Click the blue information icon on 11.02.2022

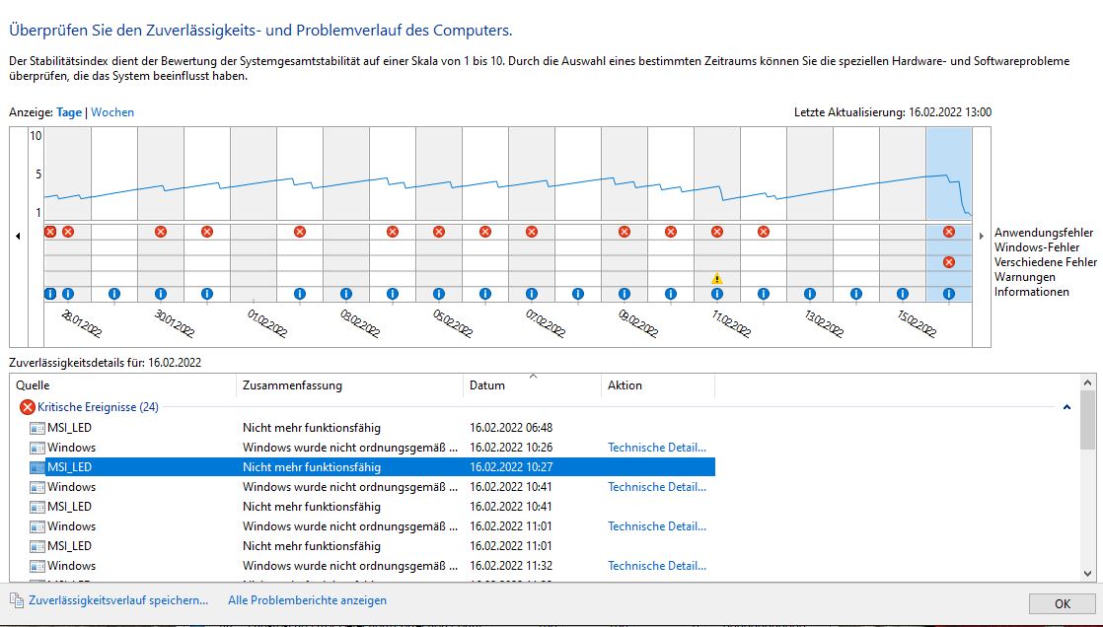coord(717,294)
